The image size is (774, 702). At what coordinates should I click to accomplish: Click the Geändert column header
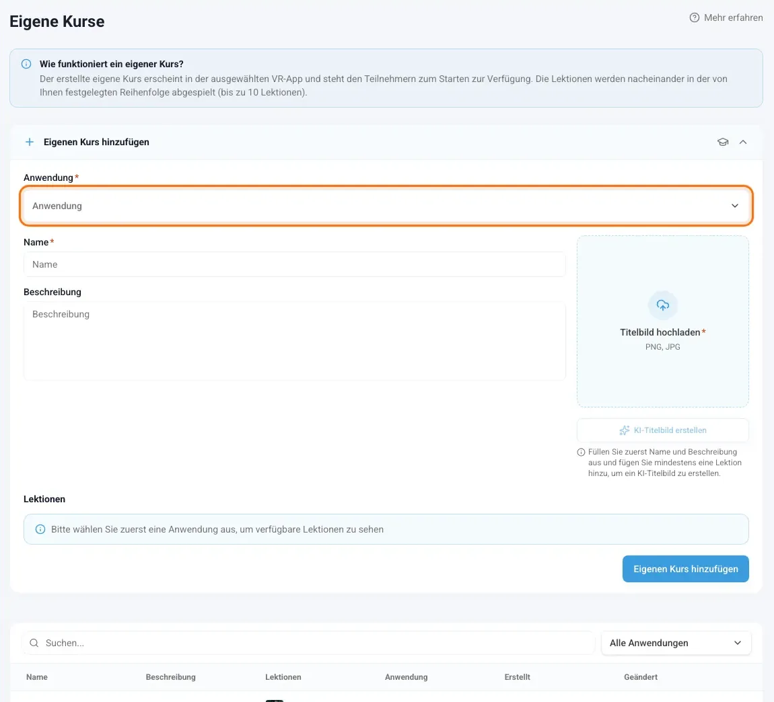[641, 677]
